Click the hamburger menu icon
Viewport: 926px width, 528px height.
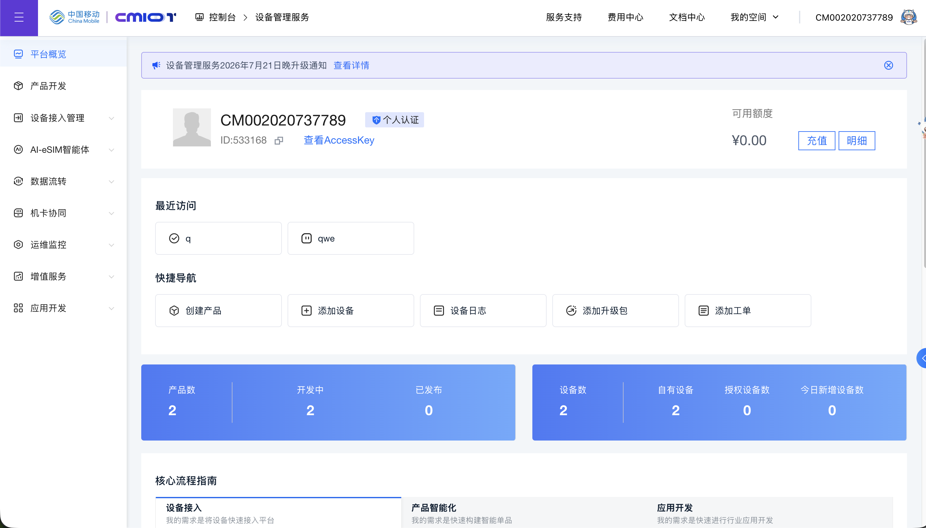[x=19, y=17]
